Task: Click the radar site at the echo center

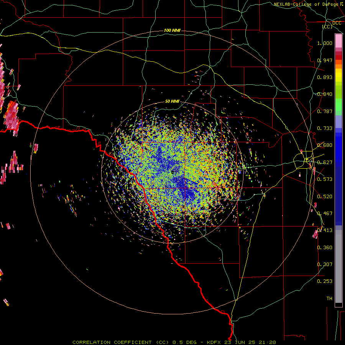Action: [x=173, y=172]
